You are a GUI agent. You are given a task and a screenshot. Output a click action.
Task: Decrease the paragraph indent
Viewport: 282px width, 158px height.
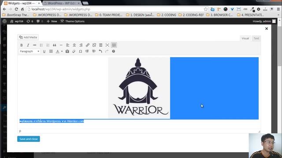point(87,51)
